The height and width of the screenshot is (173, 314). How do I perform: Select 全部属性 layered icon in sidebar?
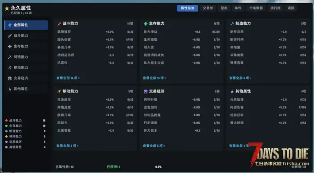click(x=10, y=25)
